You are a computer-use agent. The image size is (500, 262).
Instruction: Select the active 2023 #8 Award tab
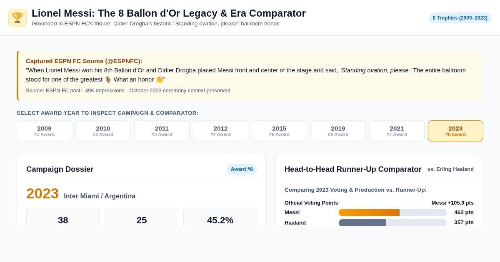455,131
